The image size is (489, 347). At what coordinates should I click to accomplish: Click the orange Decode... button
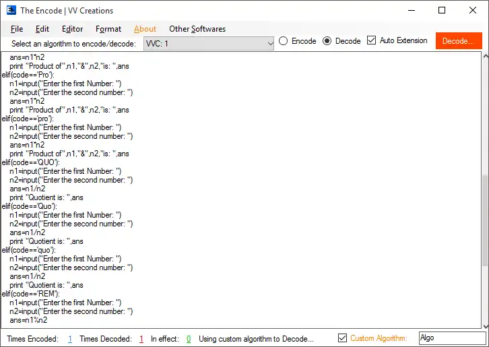click(459, 41)
